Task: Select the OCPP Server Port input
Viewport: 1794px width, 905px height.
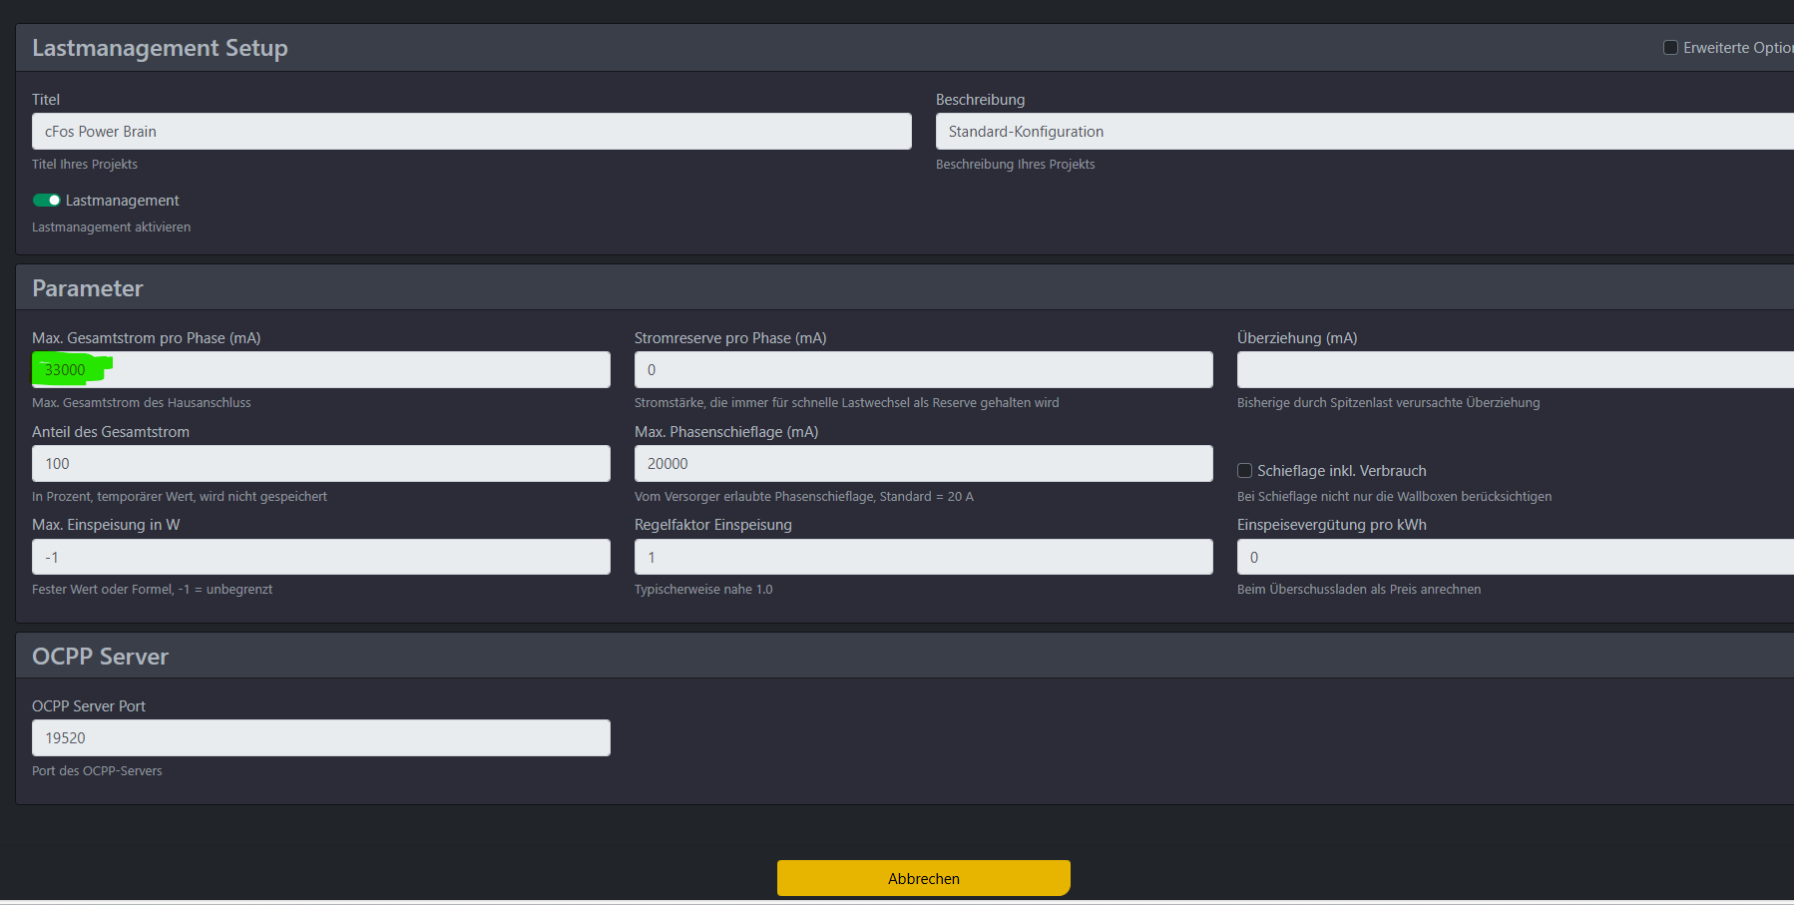Action: 320,738
